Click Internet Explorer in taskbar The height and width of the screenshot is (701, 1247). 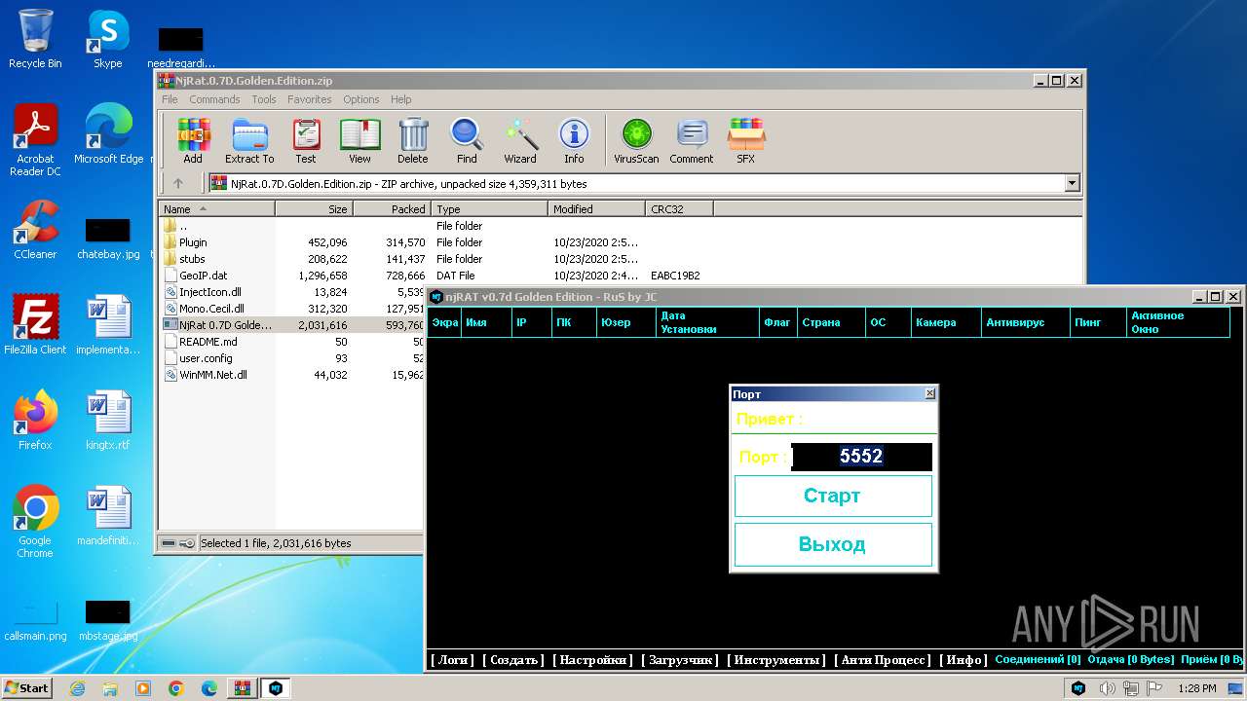coord(77,688)
